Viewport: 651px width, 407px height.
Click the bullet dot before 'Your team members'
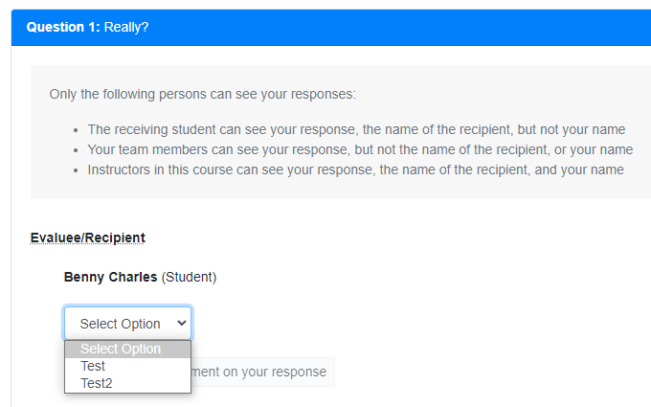tap(76, 149)
